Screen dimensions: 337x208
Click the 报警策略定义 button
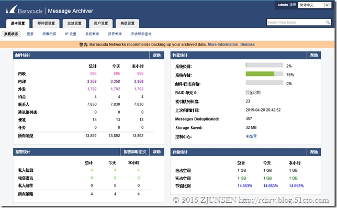pyautogui.click(x=135, y=152)
